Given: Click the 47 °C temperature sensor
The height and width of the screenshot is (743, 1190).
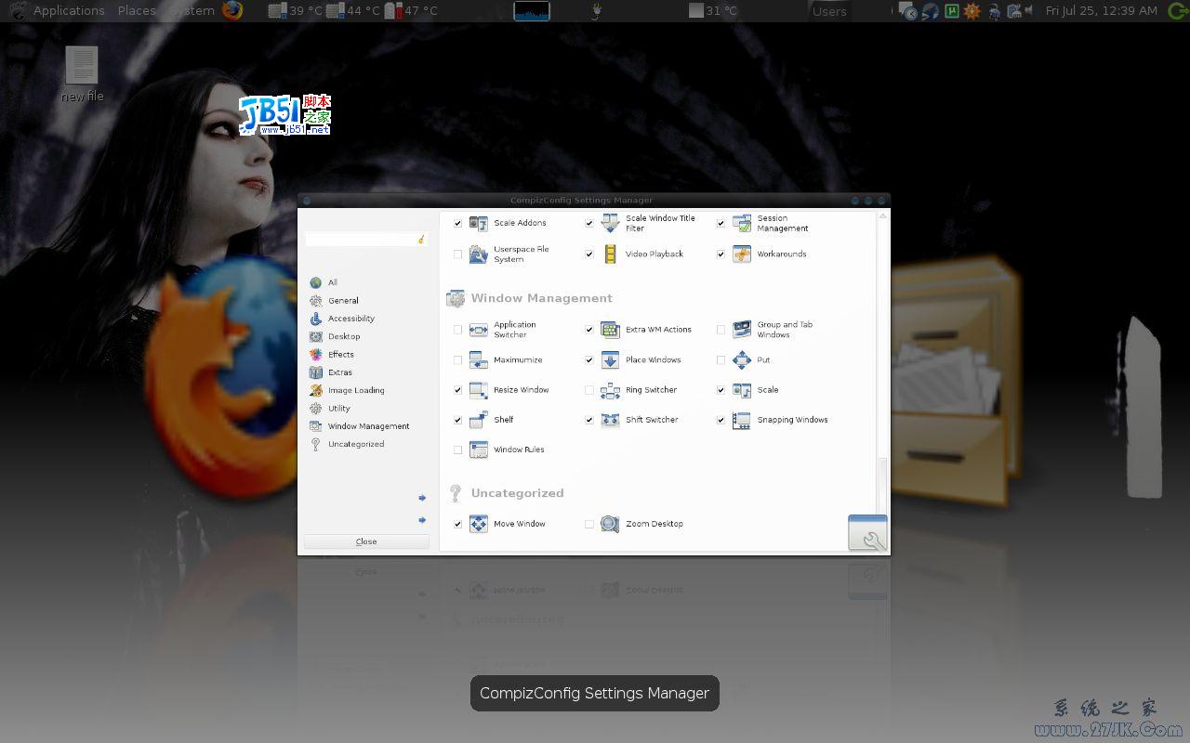Looking at the screenshot, I should coord(410,10).
